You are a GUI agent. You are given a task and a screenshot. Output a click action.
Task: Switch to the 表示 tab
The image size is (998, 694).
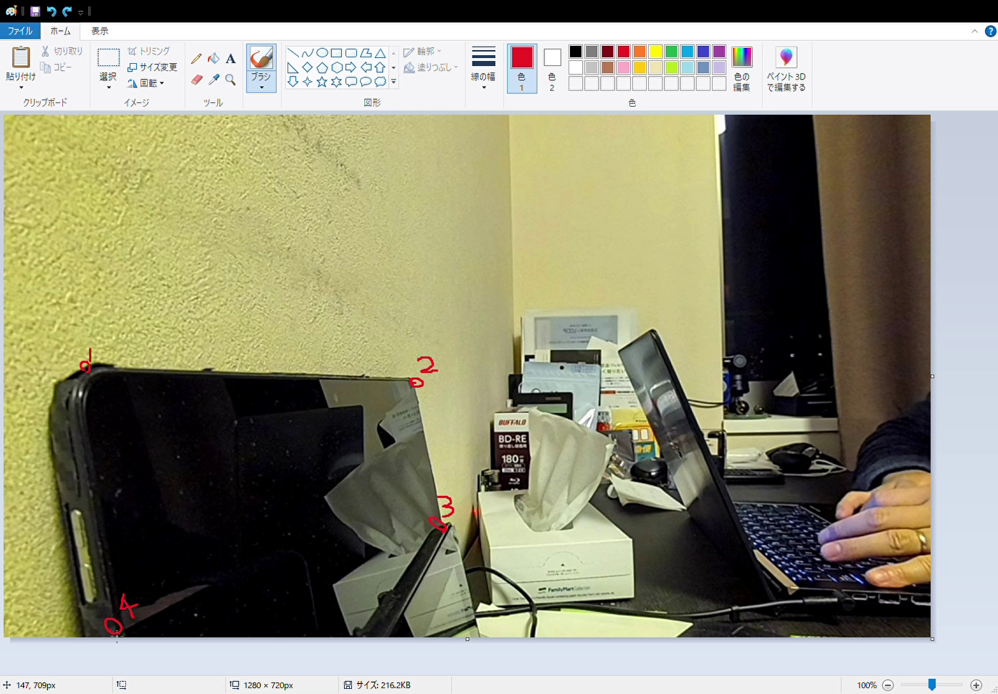pyautogui.click(x=100, y=31)
